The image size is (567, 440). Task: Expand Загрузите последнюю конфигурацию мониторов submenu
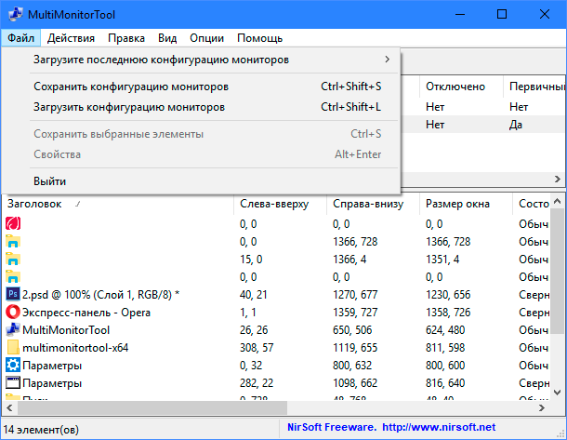(x=201, y=60)
